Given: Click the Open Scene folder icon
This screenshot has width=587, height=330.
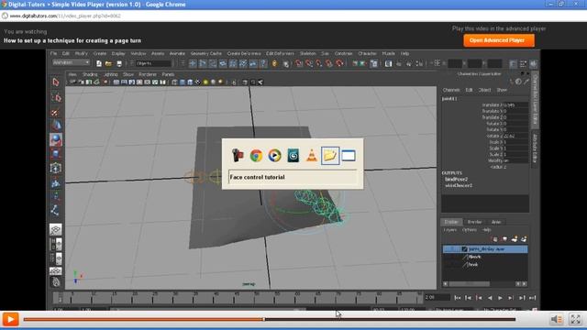Looking at the screenshot, I should (x=108, y=63).
